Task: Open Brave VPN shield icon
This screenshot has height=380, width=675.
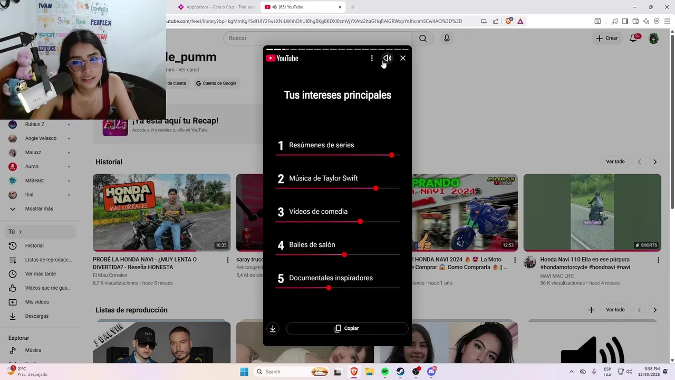Action: point(657,21)
